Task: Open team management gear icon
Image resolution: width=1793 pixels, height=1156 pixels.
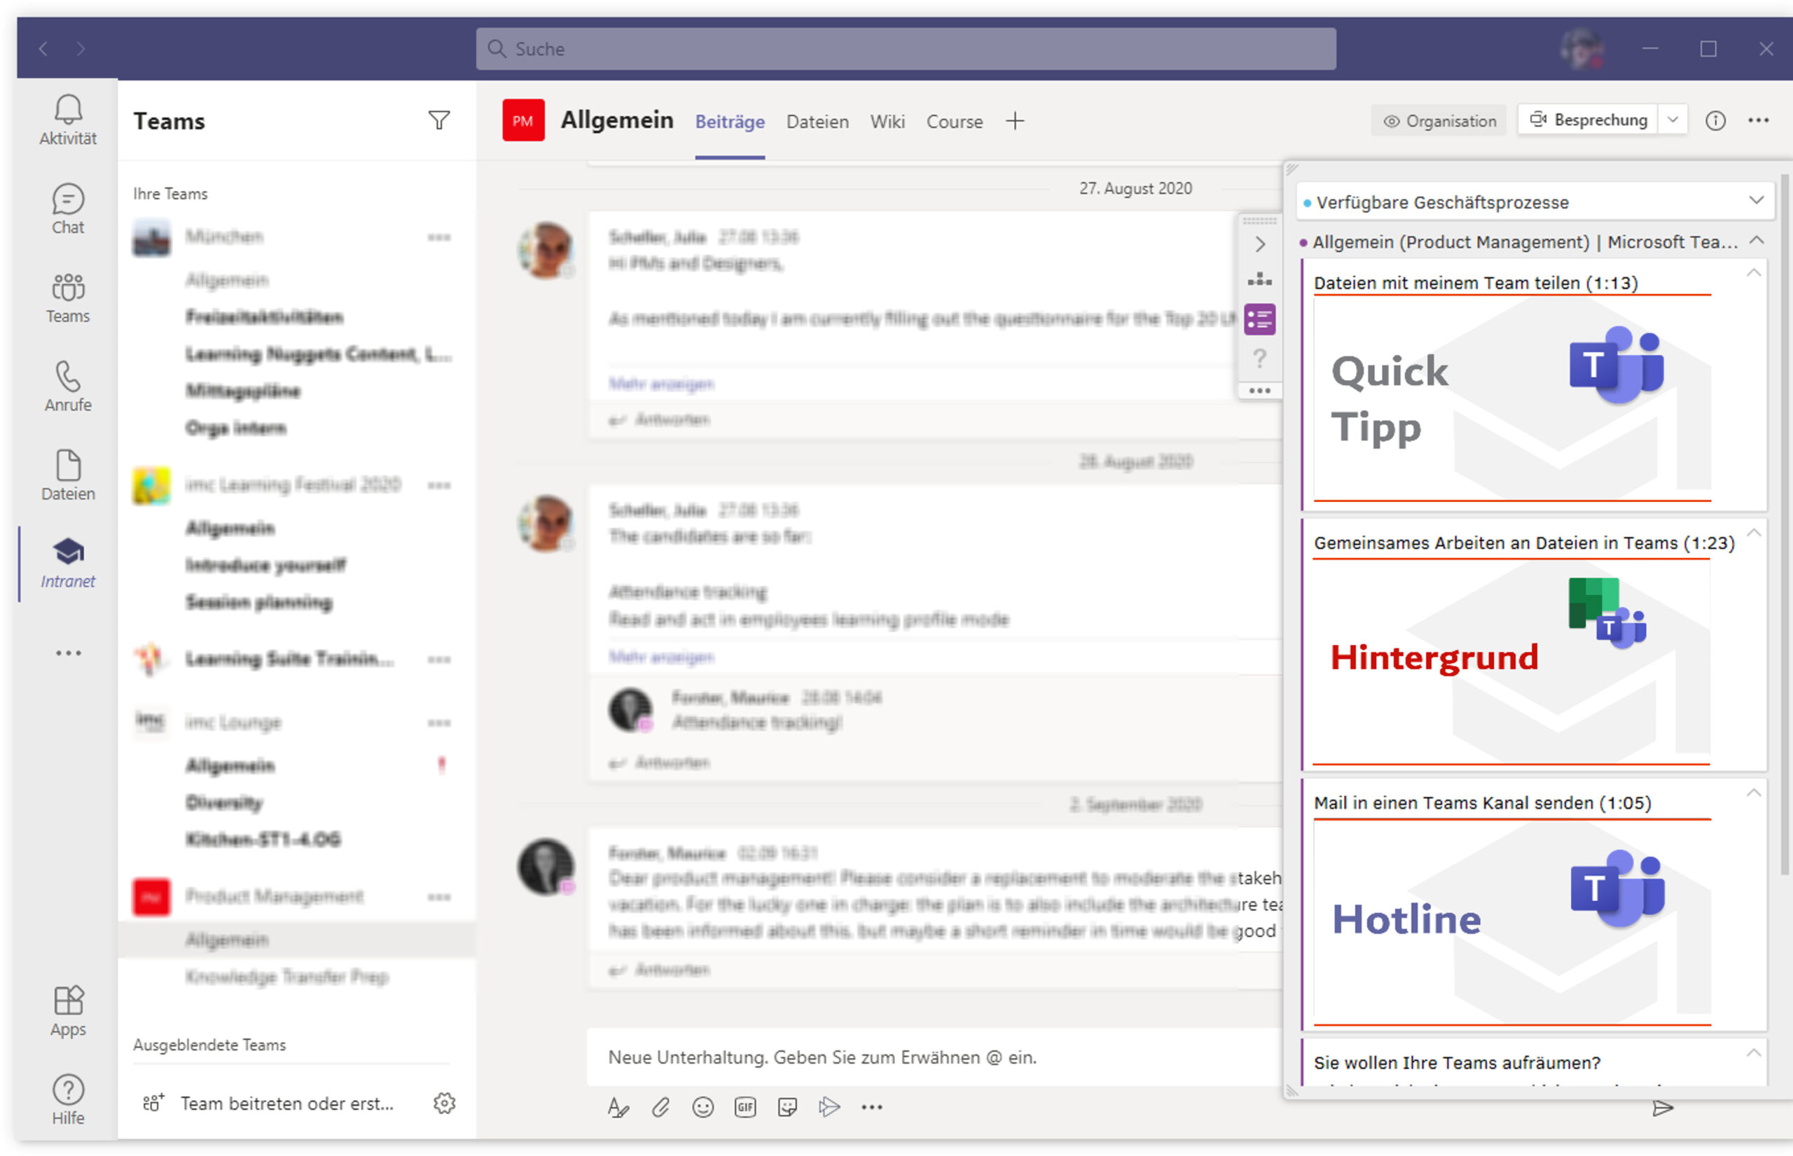Action: [x=445, y=1103]
